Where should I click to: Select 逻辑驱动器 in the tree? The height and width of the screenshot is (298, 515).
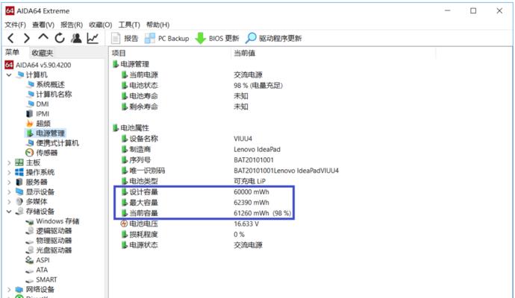coord(49,231)
